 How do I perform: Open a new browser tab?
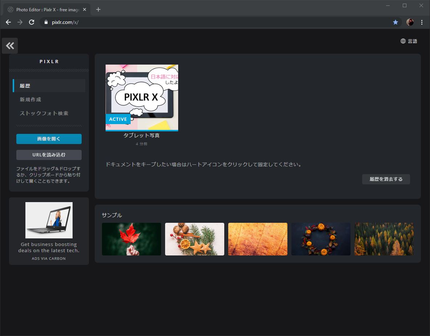98,9
